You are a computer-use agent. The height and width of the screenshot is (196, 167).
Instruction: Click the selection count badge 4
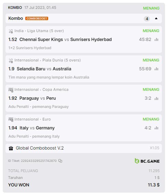(147, 19)
